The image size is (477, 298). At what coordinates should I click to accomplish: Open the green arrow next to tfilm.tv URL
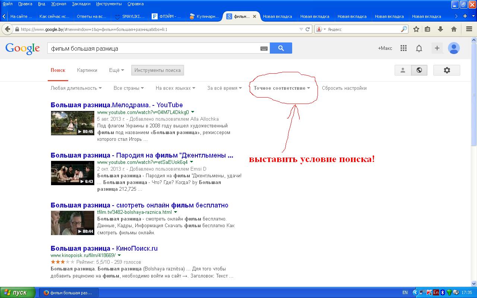point(175,212)
